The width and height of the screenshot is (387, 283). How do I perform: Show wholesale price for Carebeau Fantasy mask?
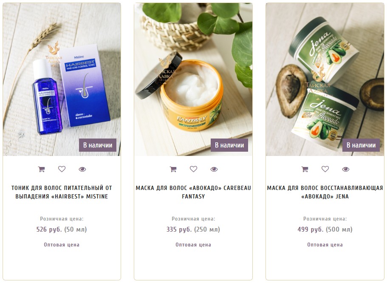click(x=193, y=245)
